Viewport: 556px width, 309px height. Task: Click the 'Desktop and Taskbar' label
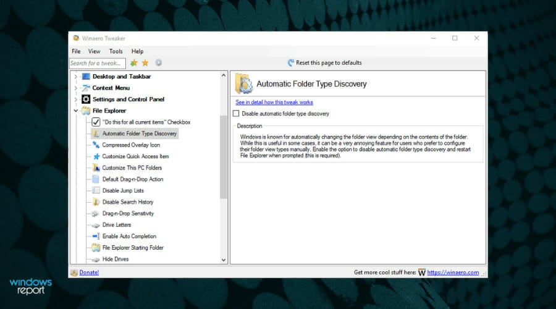tap(122, 76)
